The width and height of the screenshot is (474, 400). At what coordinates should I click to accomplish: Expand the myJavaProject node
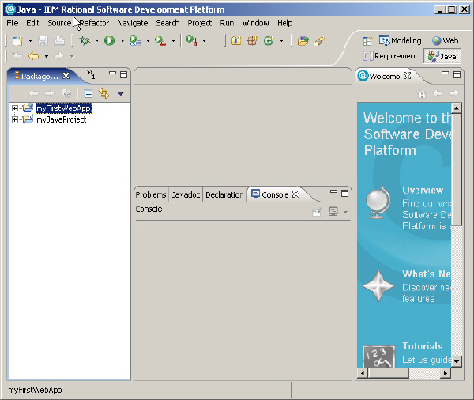[14, 120]
